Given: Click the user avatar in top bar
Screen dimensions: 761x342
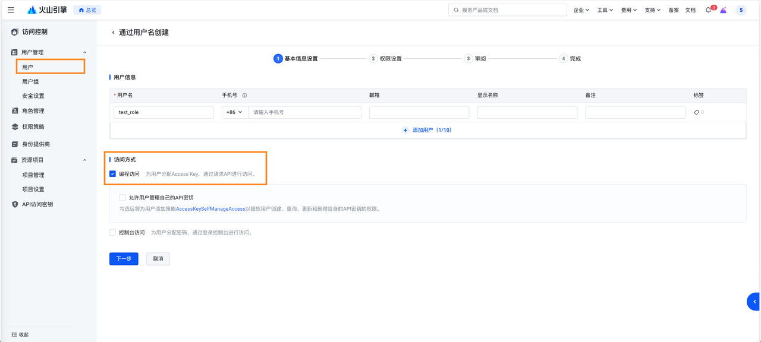Looking at the screenshot, I should (x=741, y=10).
